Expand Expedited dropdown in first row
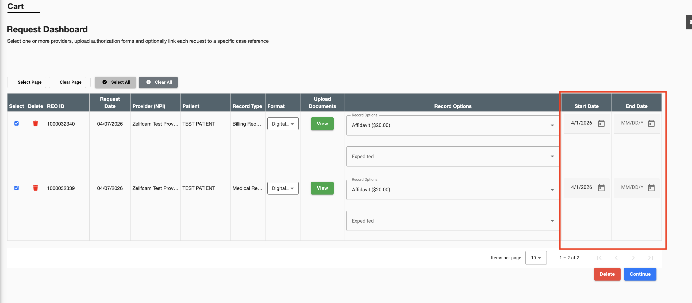Viewport: 692px width, 303px height. point(452,157)
